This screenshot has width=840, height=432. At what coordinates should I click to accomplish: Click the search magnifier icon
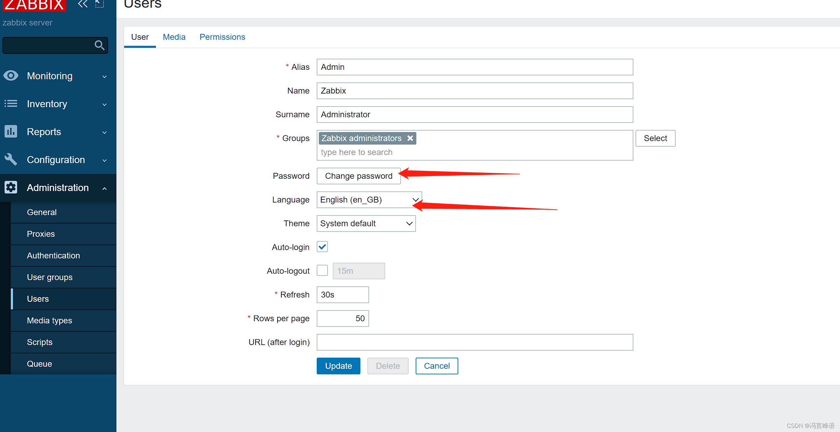[x=99, y=45]
